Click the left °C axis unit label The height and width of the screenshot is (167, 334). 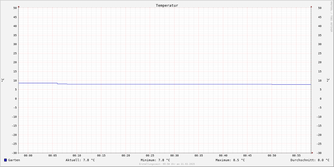(3, 80)
